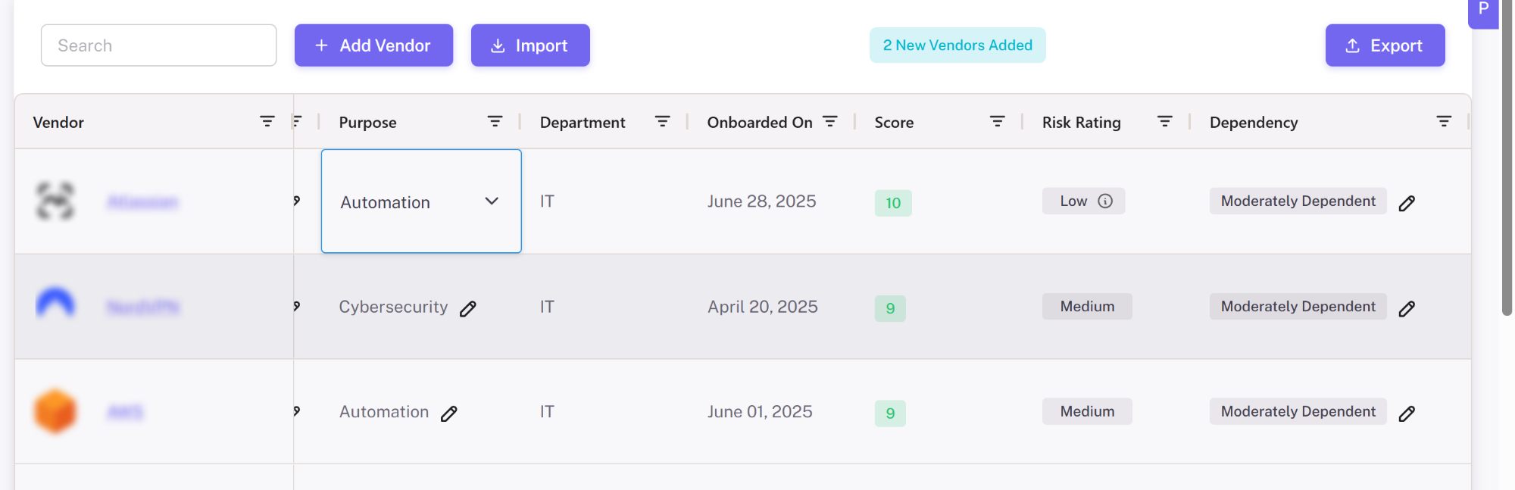This screenshot has height=490, width=1515.
Task: Click the Export button
Action: point(1385,45)
